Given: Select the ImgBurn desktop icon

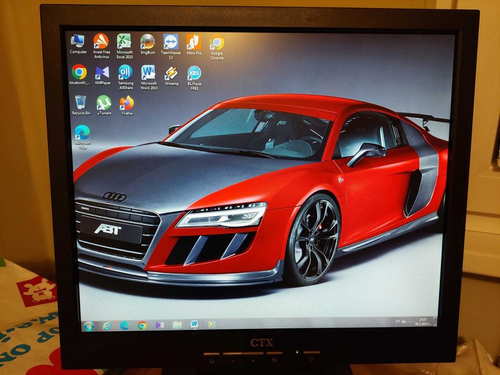Looking at the screenshot, I should tap(147, 42).
